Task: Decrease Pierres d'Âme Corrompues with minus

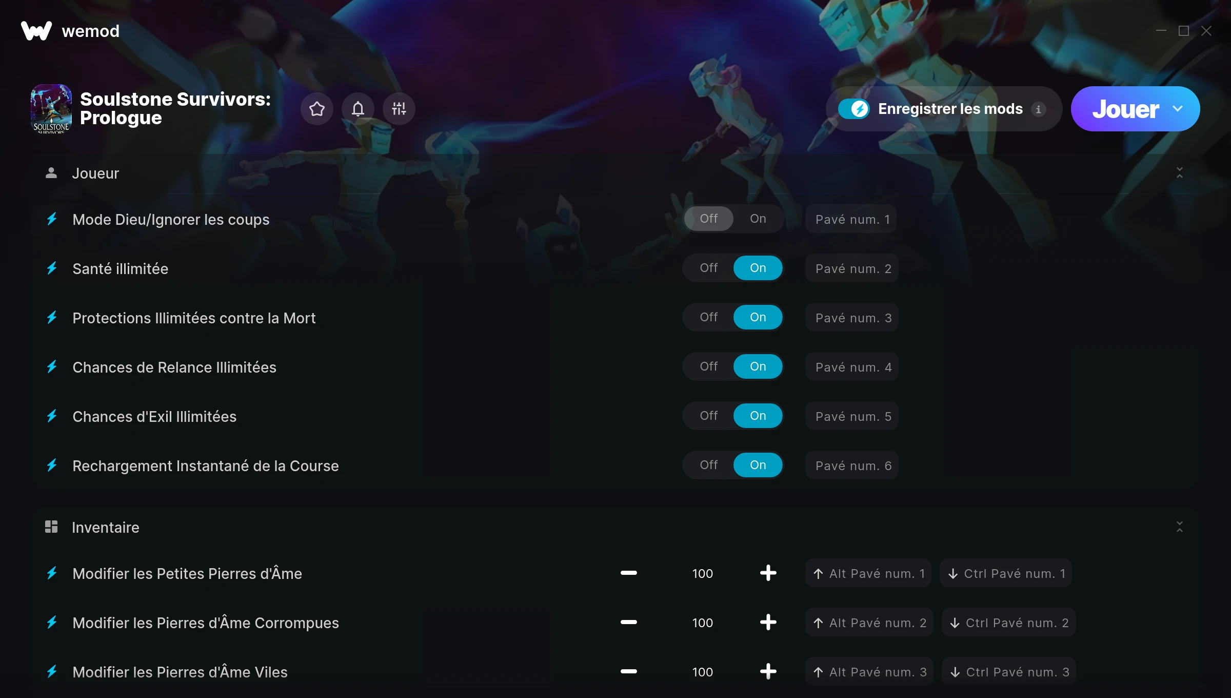Action: (628, 622)
